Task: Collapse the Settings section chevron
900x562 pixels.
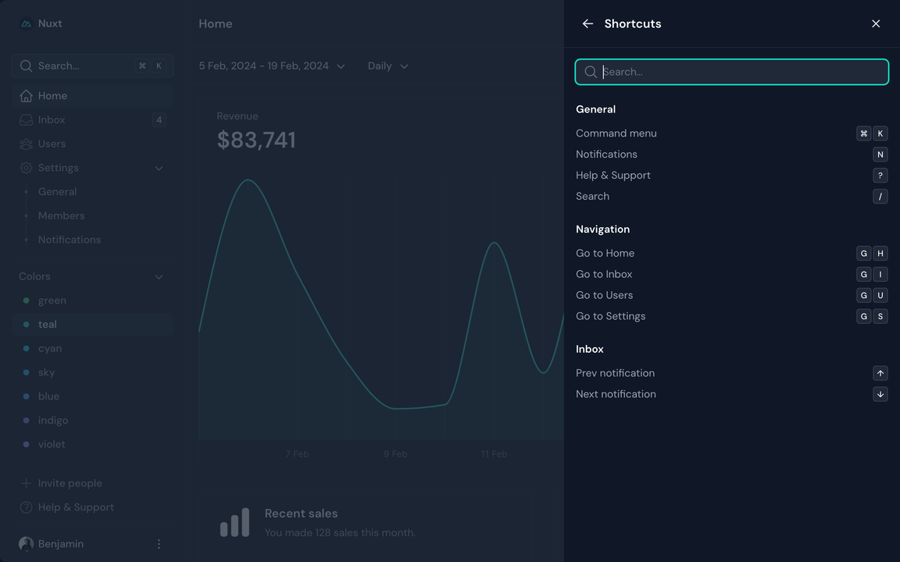Action: click(159, 168)
